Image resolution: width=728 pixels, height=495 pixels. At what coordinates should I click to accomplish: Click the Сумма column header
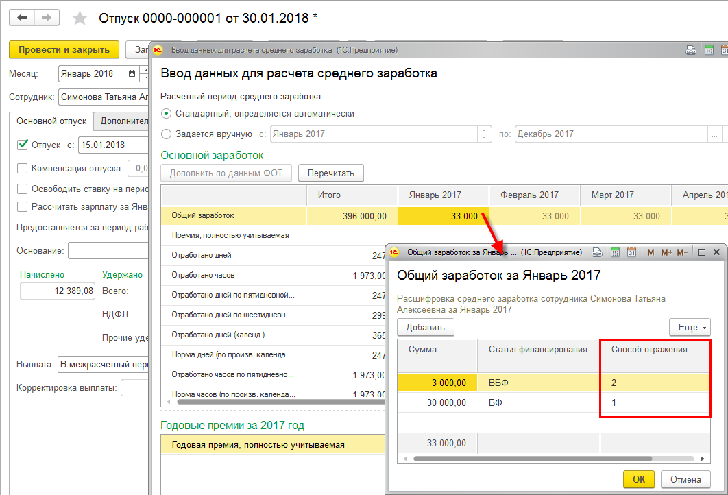tap(437, 356)
